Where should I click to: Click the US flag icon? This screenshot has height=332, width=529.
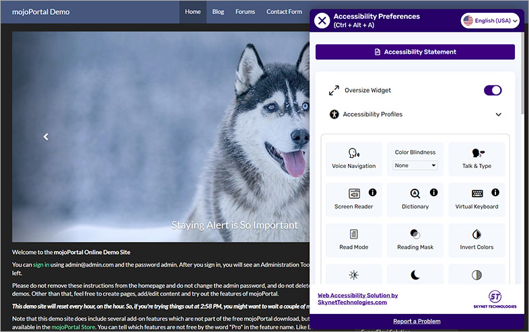(x=468, y=21)
